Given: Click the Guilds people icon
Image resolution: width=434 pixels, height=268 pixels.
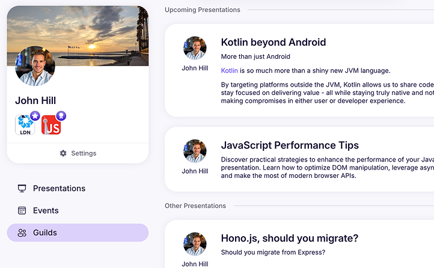Looking at the screenshot, I should (x=22, y=233).
